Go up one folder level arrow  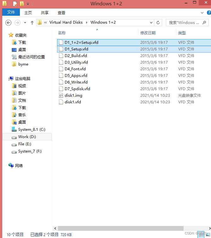click(x=32, y=23)
